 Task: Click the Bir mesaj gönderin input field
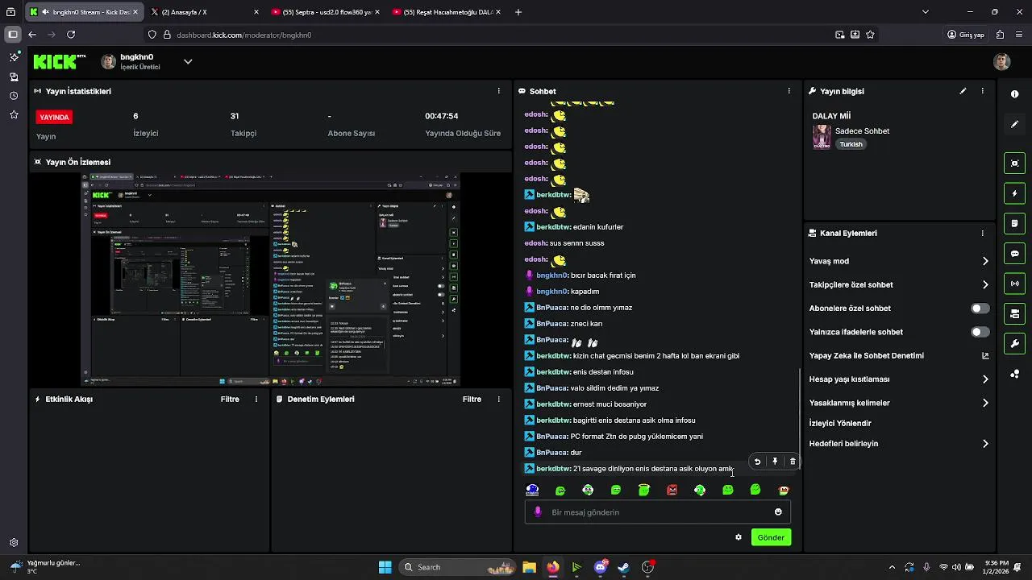click(x=657, y=512)
